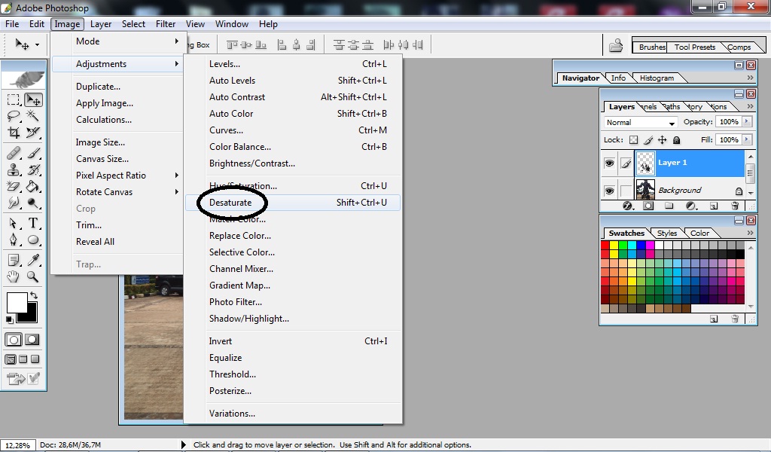Switch to the Styles tab
The image size is (771, 452).
pos(667,233)
